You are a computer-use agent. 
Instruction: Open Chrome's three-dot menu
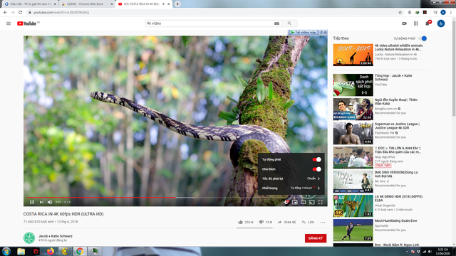(x=451, y=12)
